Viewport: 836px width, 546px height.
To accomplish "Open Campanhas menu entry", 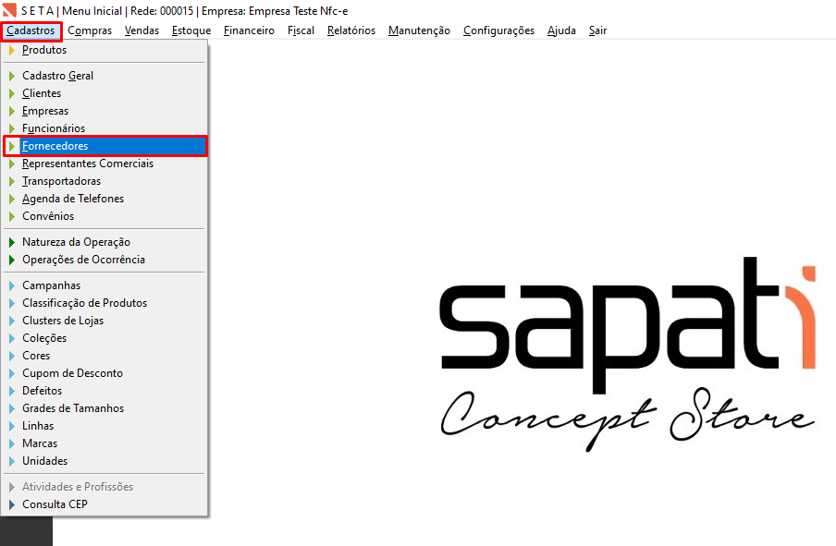I will 104,285.
